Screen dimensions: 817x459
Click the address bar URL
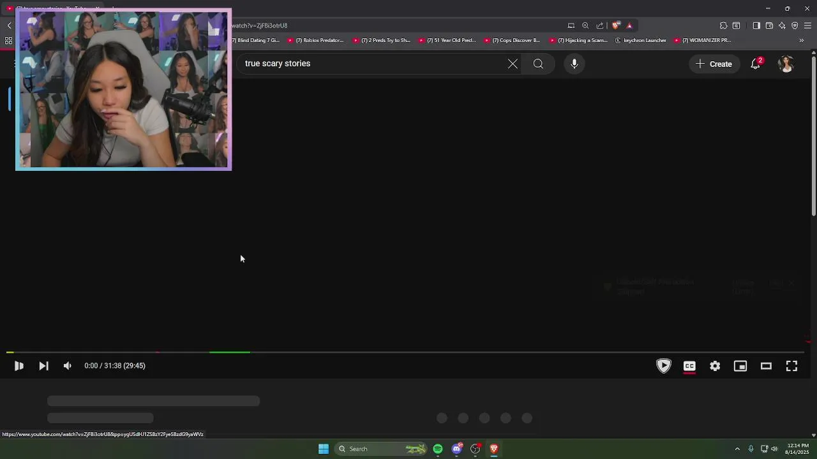pos(260,25)
